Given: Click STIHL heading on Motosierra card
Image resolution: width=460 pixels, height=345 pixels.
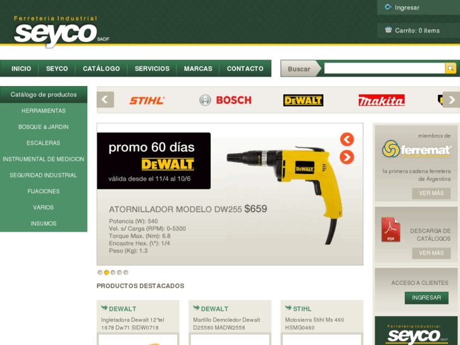Looking at the screenshot, I should 302,309.
